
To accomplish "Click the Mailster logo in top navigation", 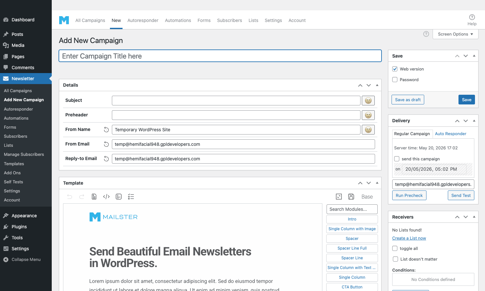I will [64, 20].
